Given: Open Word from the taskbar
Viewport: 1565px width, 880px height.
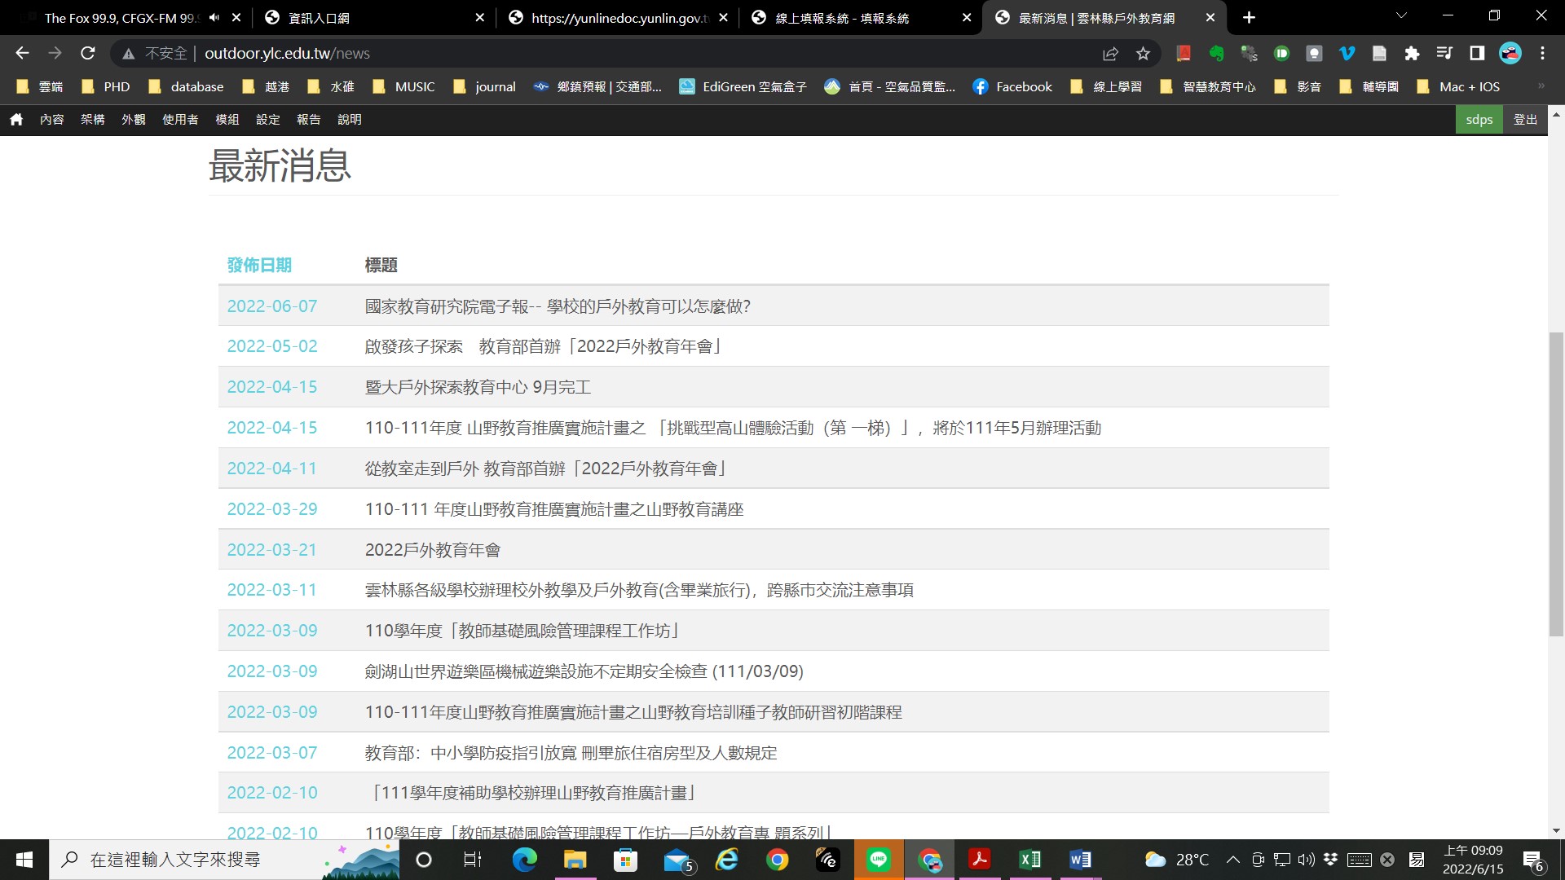Looking at the screenshot, I should point(1081,860).
